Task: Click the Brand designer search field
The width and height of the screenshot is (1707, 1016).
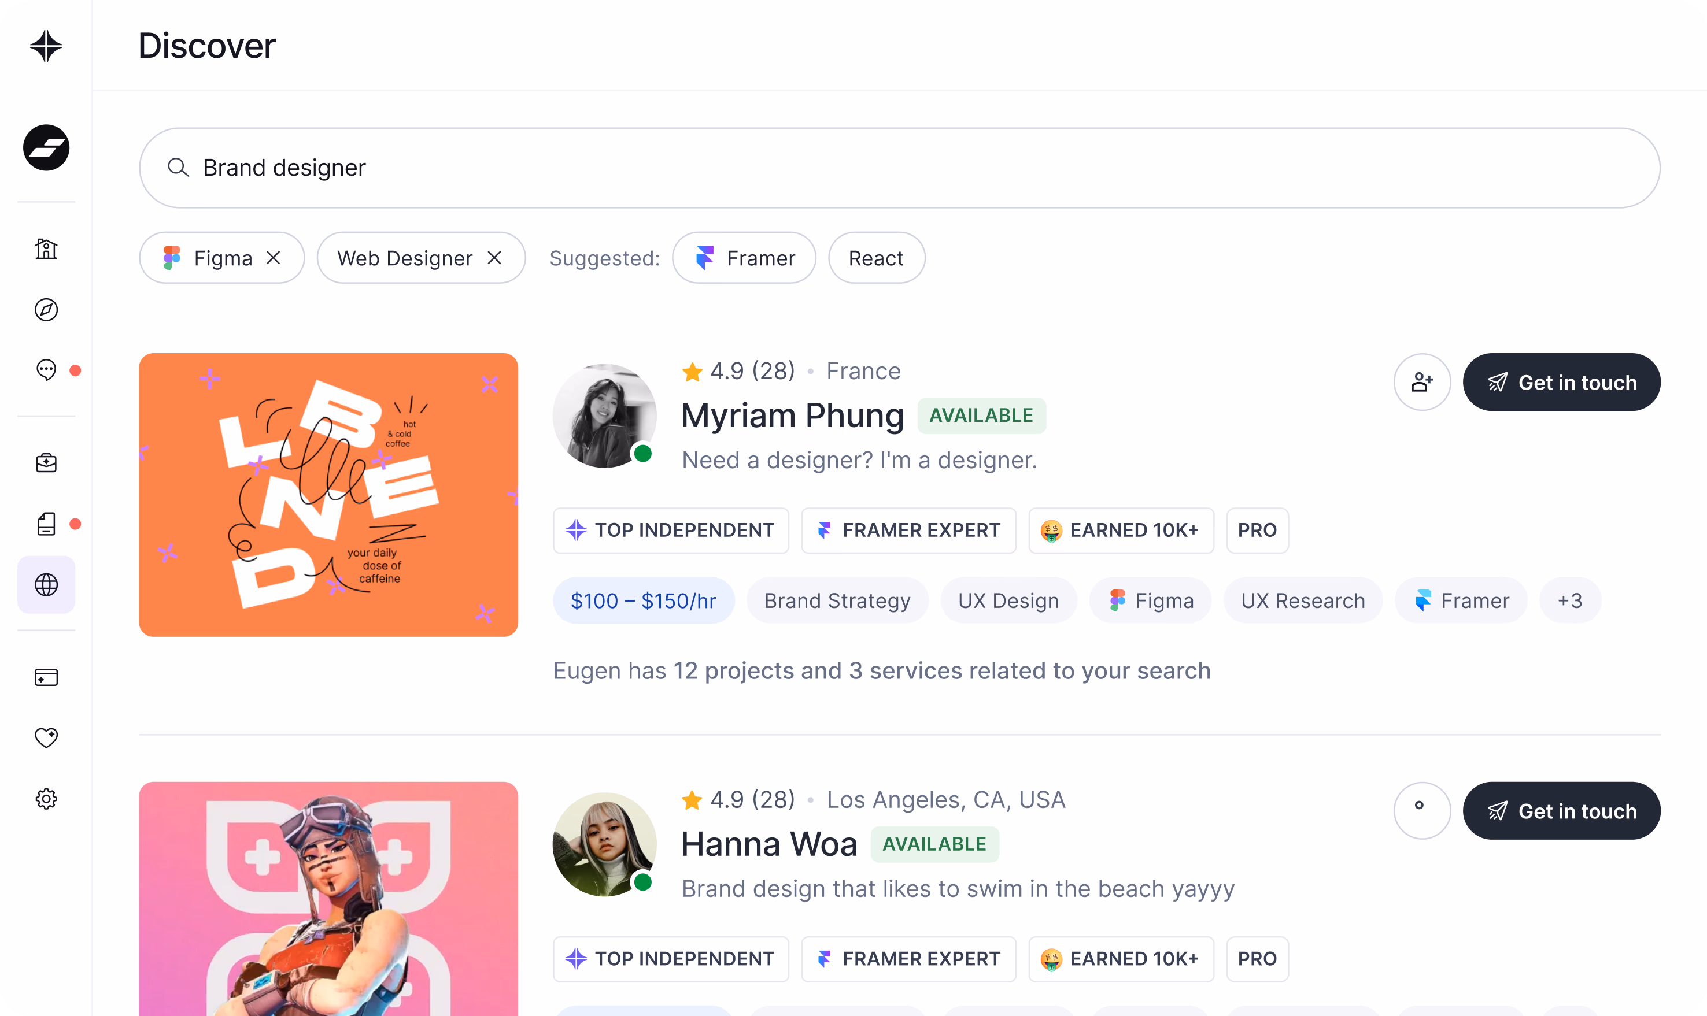Action: tap(899, 168)
